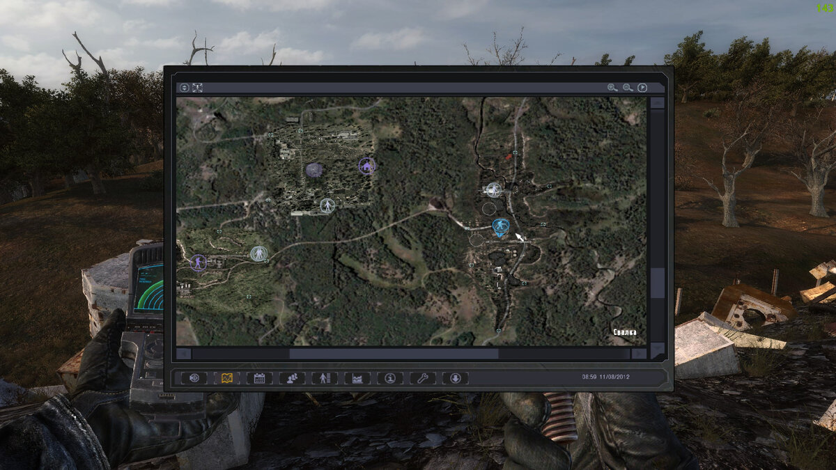This screenshot has width=836, height=470.
Task: Select white stalker marker on the west road
Action: 258,253
